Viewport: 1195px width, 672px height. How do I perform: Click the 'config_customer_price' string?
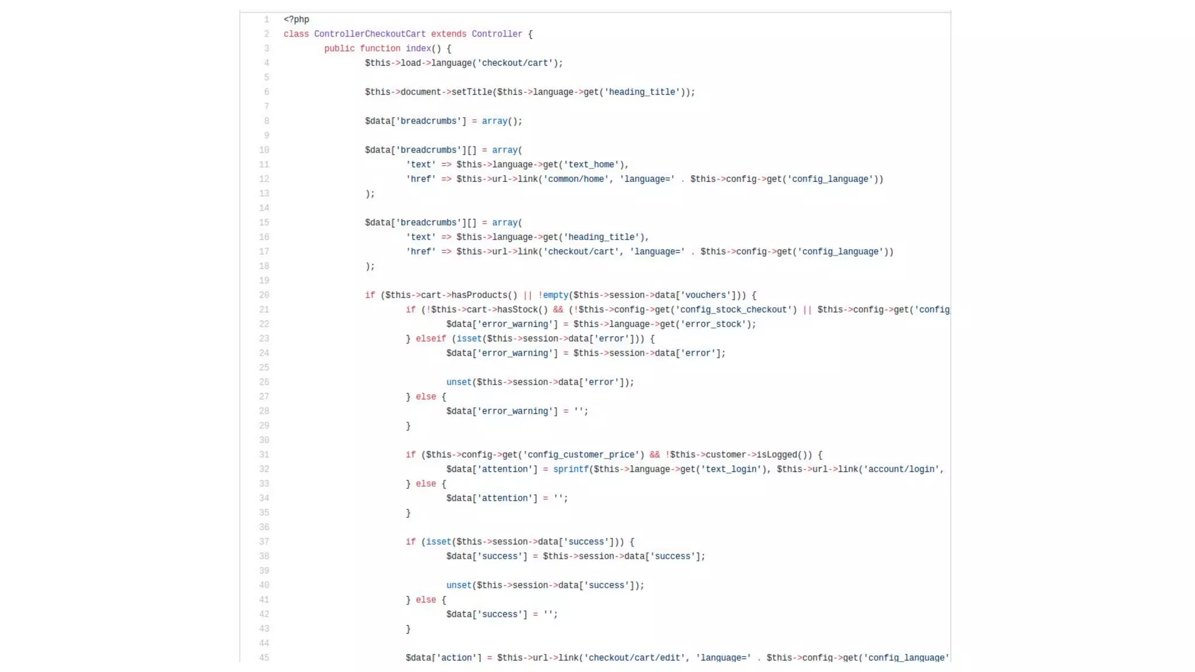(581, 454)
